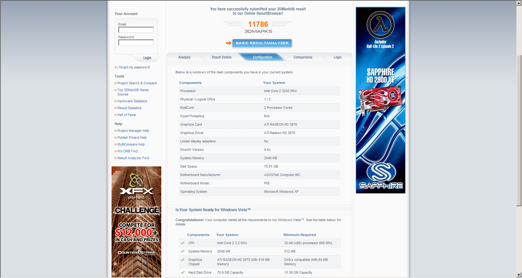This screenshot has height=278, width=522.
Task: Select the Configuration tab
Action: click(x=263, y=57)
